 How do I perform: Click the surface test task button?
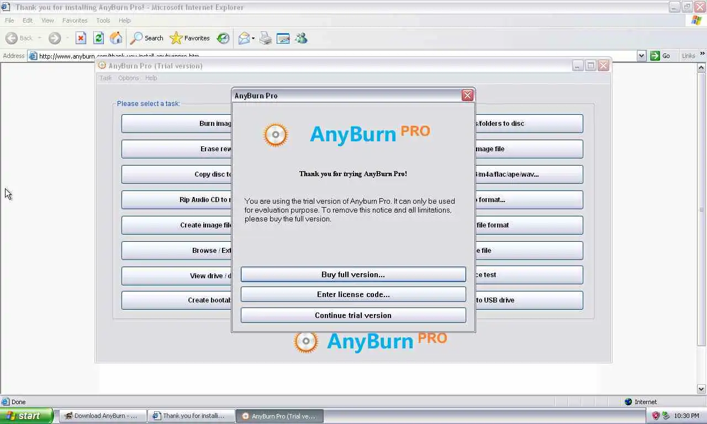pos(529,275)
